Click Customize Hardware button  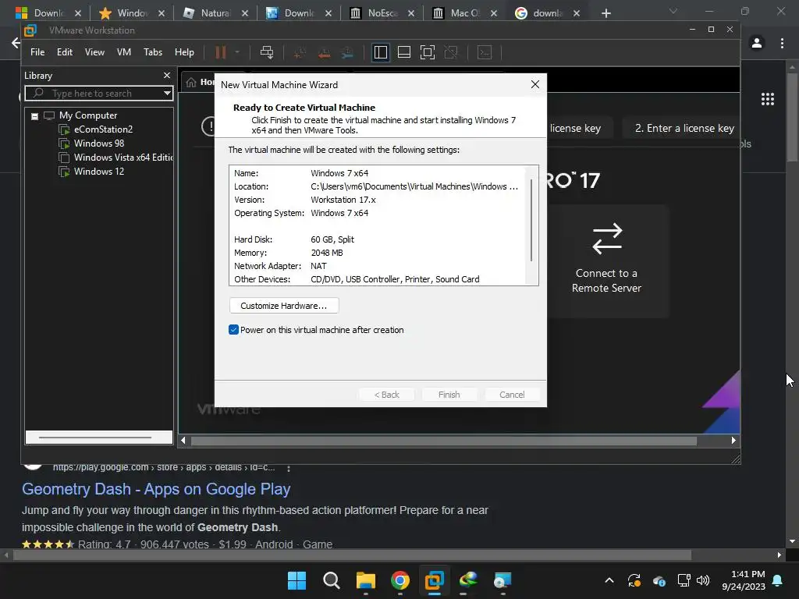click(x=284, y=306)
